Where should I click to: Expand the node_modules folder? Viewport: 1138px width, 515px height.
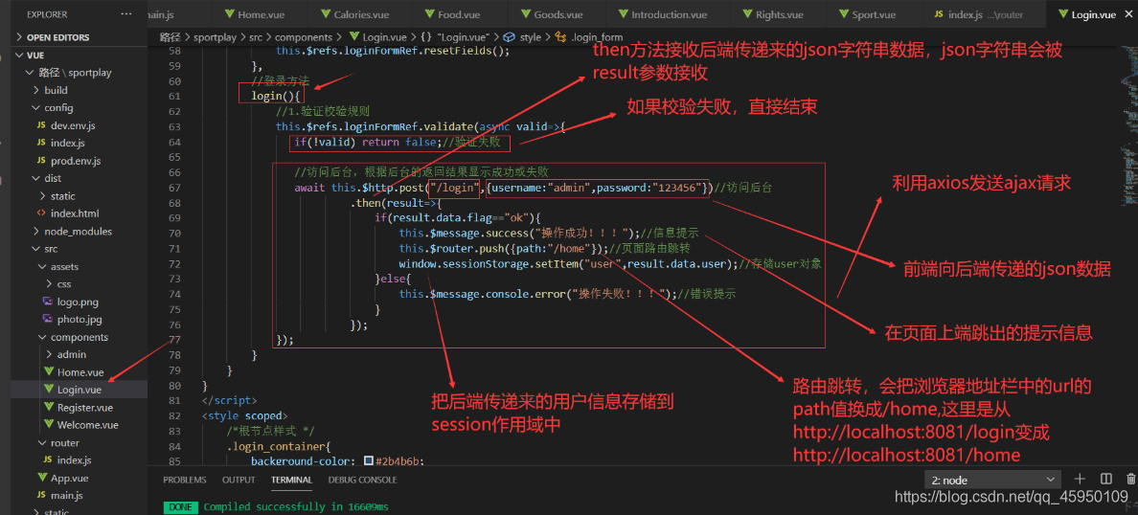80,232
